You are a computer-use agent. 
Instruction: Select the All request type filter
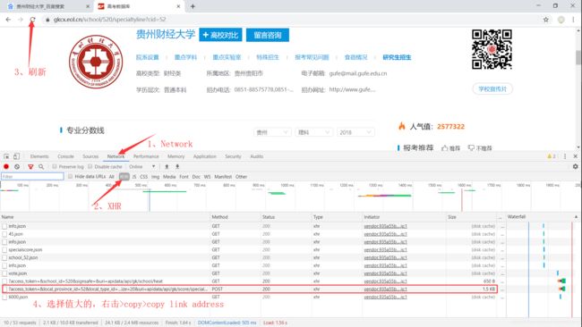click(112, 177)
